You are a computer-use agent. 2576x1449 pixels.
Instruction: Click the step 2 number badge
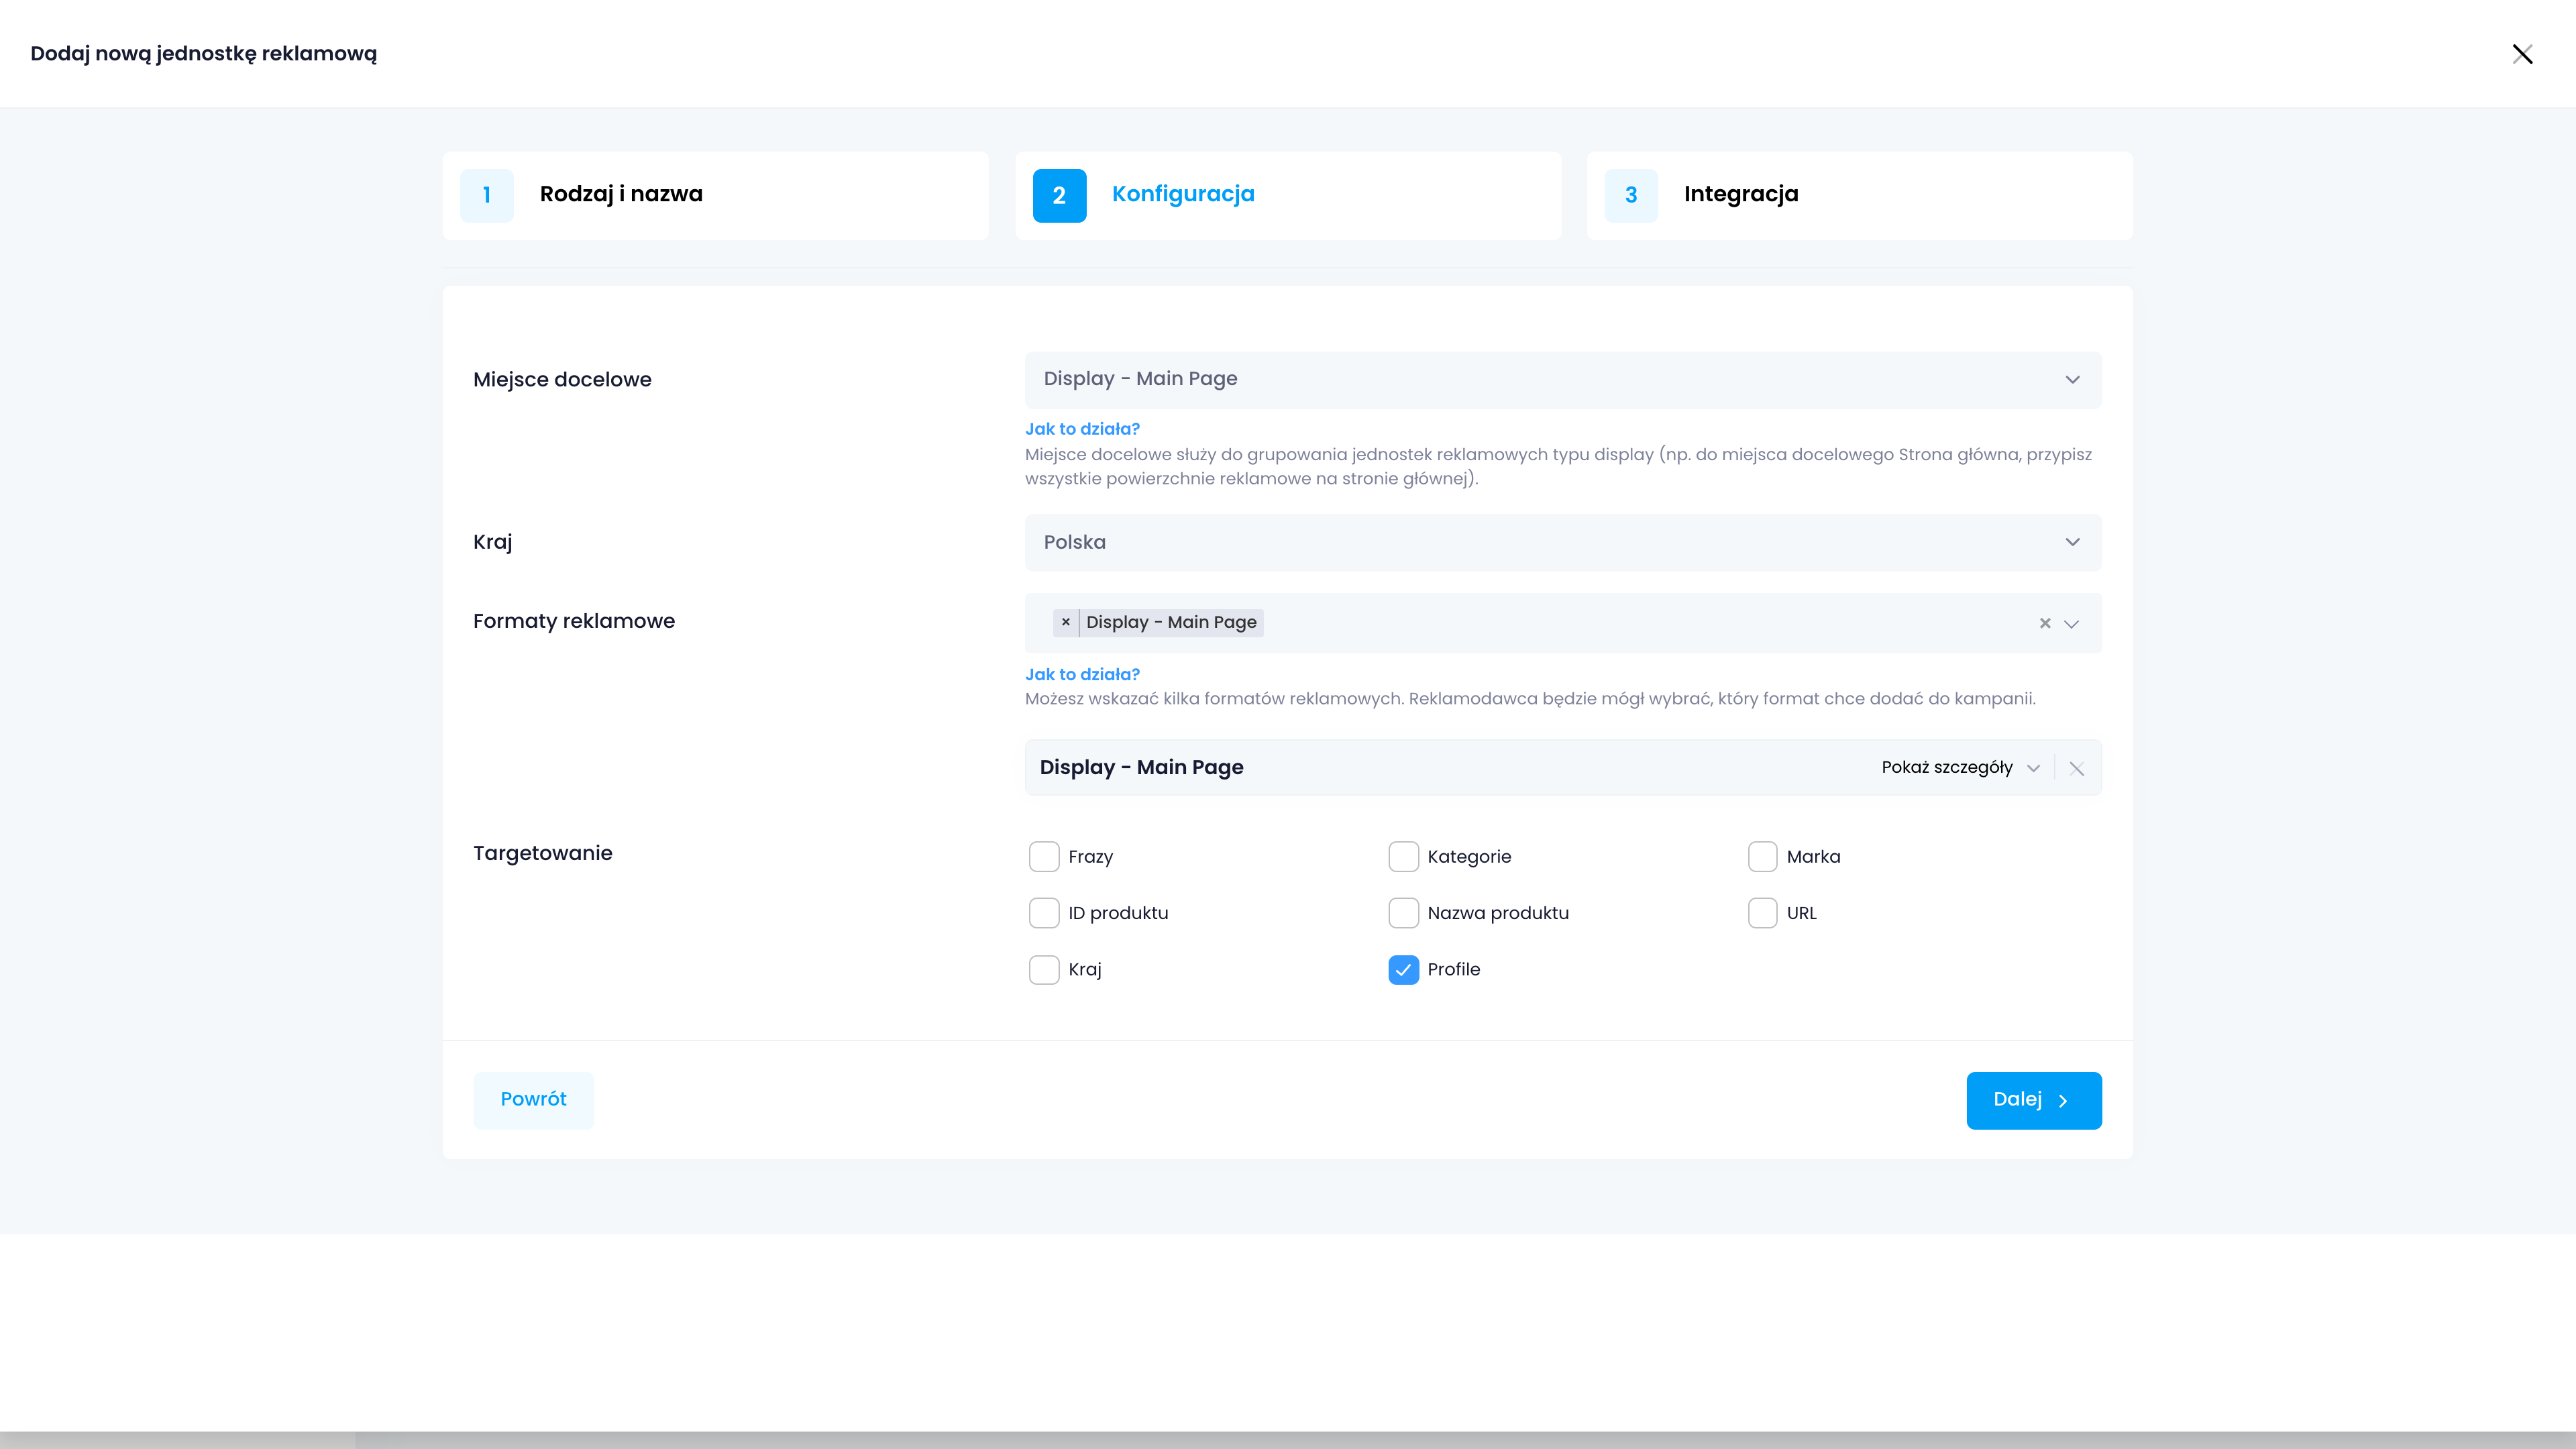[x=1059, y=195]
